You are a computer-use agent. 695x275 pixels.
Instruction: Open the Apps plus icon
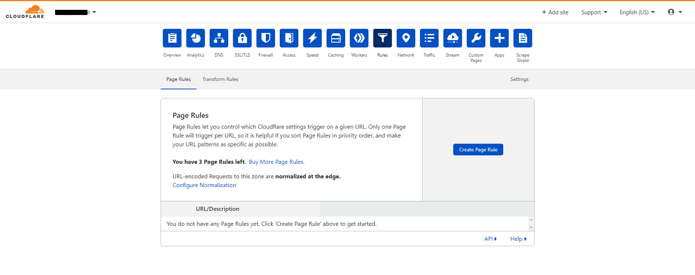[499, 38]
